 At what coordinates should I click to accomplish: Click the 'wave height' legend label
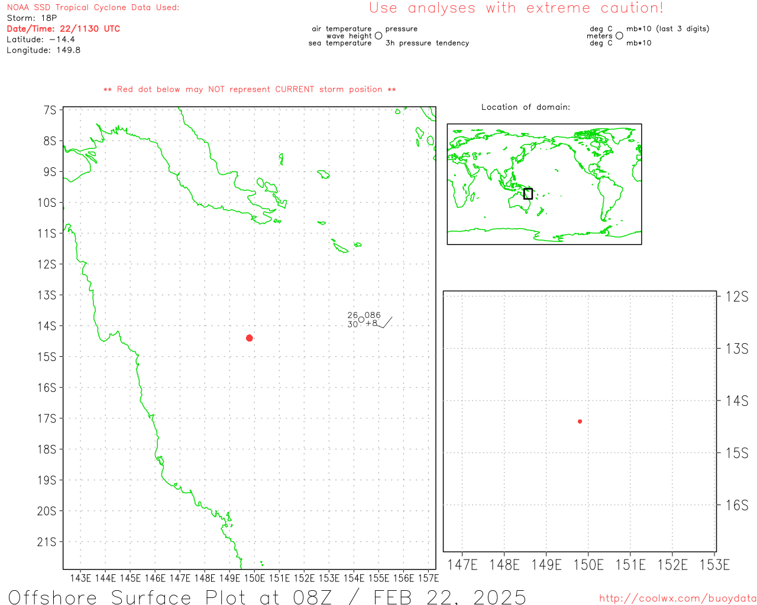349,36
